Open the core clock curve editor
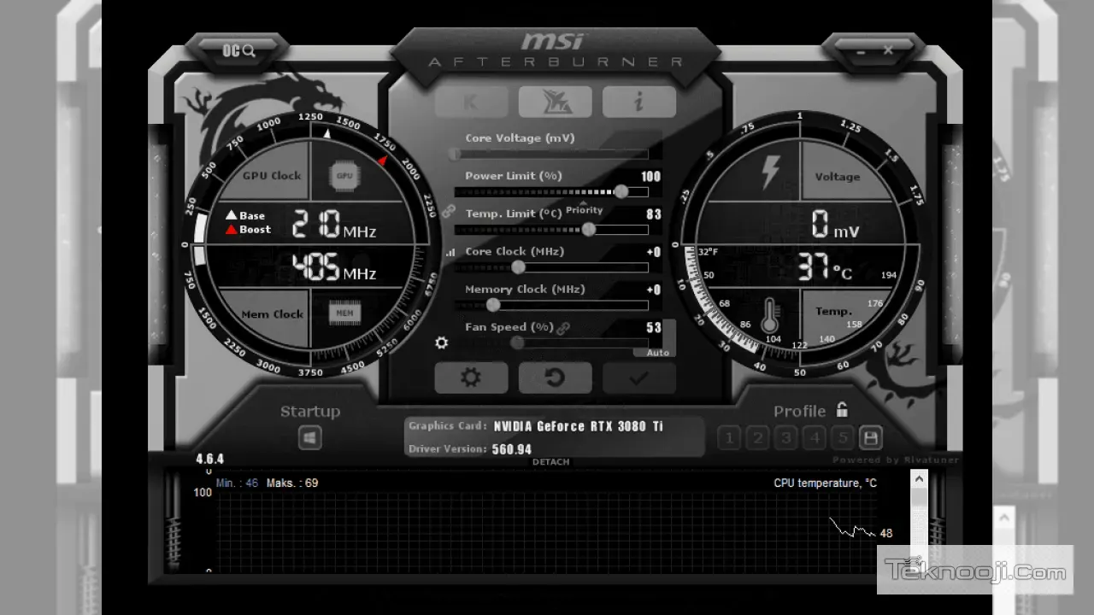1094x615 pixels. pos(450,253)
